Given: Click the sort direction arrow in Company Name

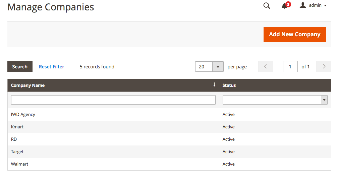Looking at the screenshot, I should [x=214, y=85].
